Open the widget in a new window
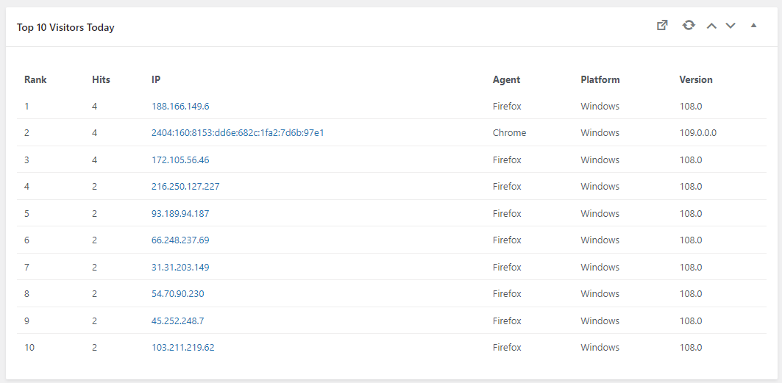 point(662,26)
